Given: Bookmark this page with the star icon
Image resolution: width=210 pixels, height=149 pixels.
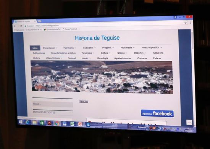Looking at the screenshot, I should point(186,23).
